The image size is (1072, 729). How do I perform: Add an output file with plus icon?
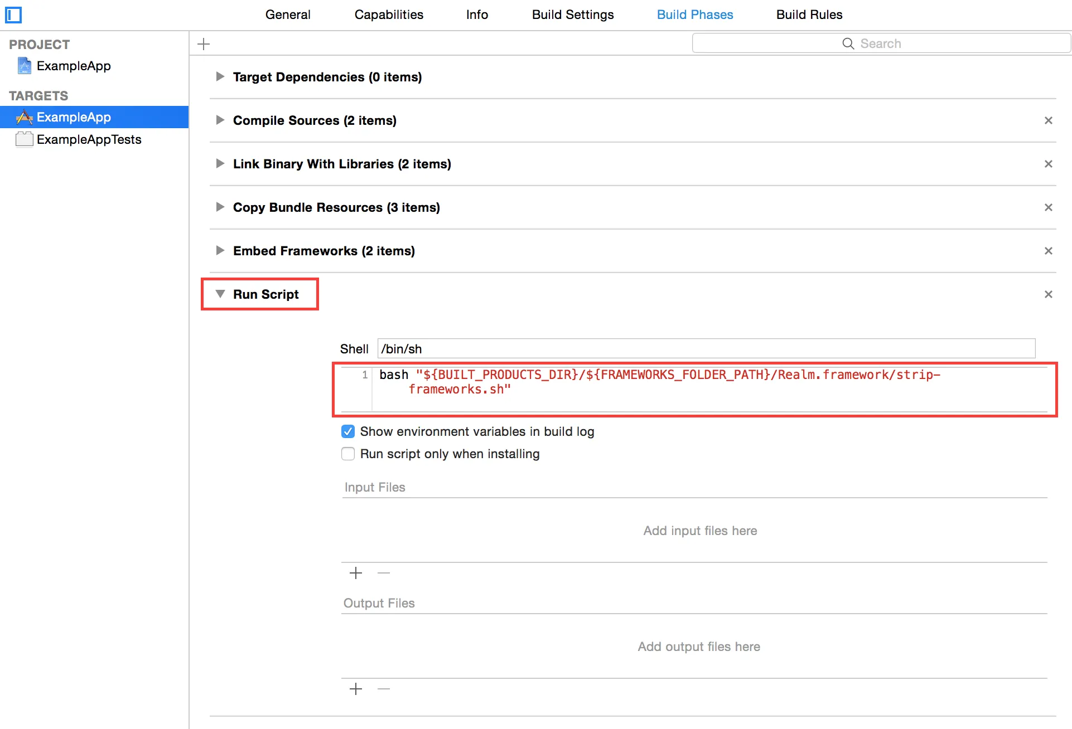[x=356, y=689]
